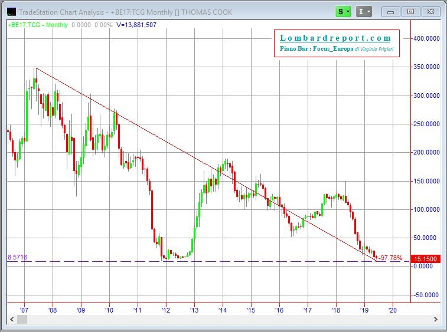The height and width of the screenshot is (332, 447).
Task: Open the green S symbol-link dropdown
Action: tap(343, 12)
